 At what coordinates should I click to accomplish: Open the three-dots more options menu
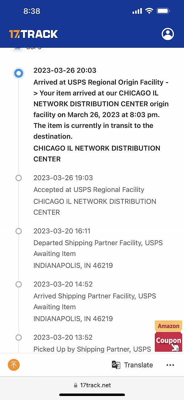170,365
